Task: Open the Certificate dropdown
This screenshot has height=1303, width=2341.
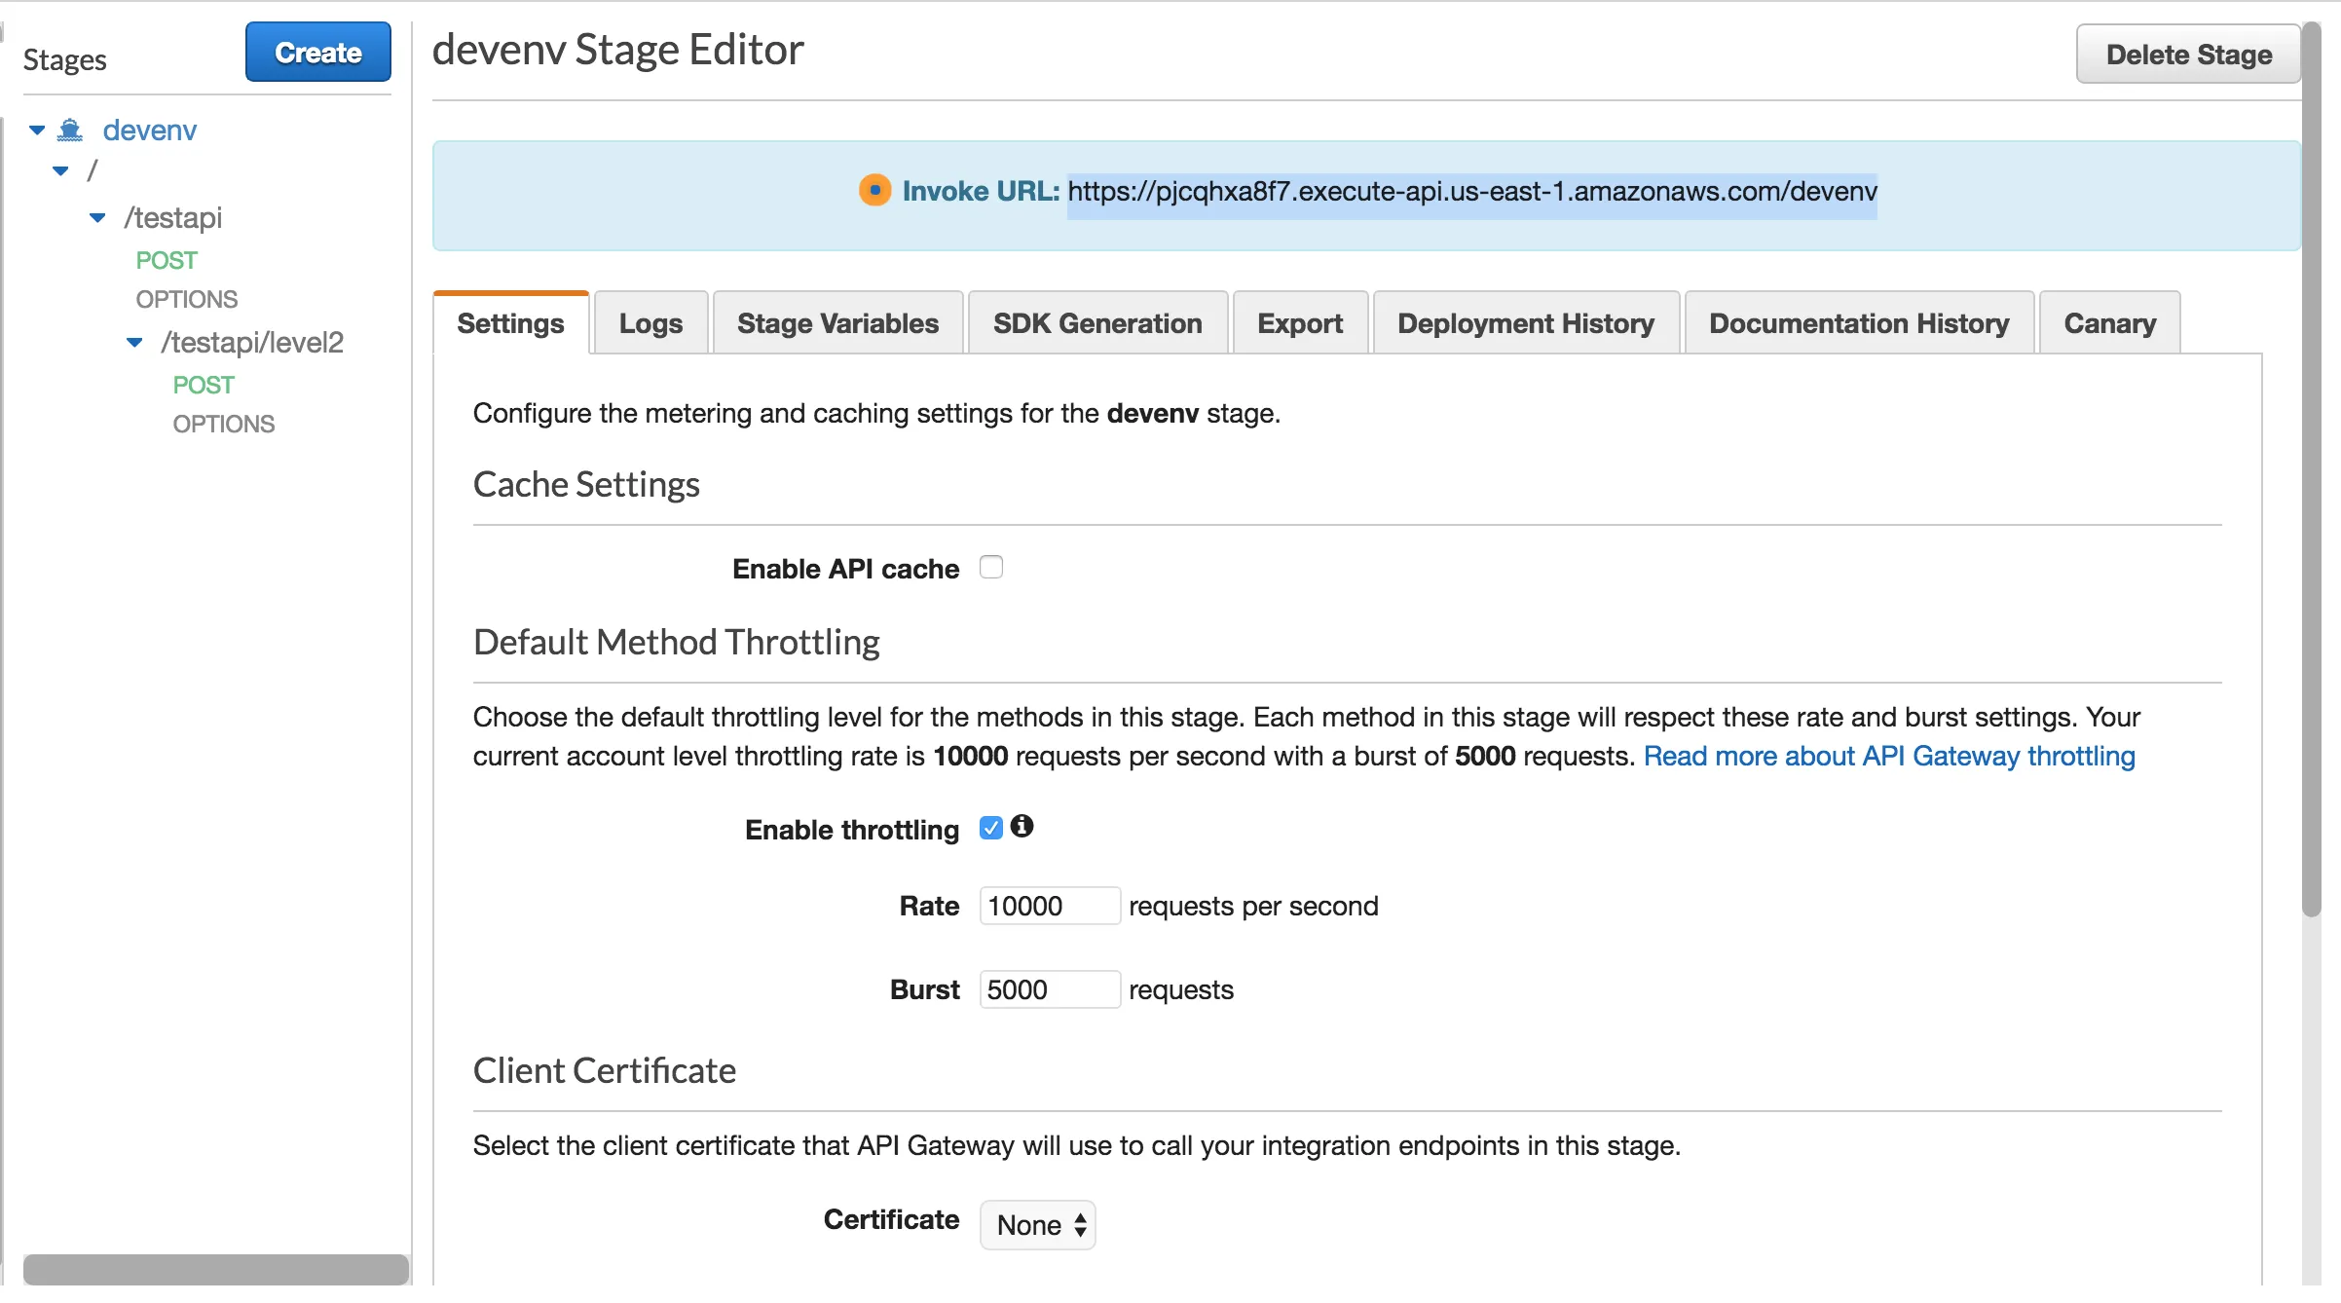Action: [x=1037, y=1224]
